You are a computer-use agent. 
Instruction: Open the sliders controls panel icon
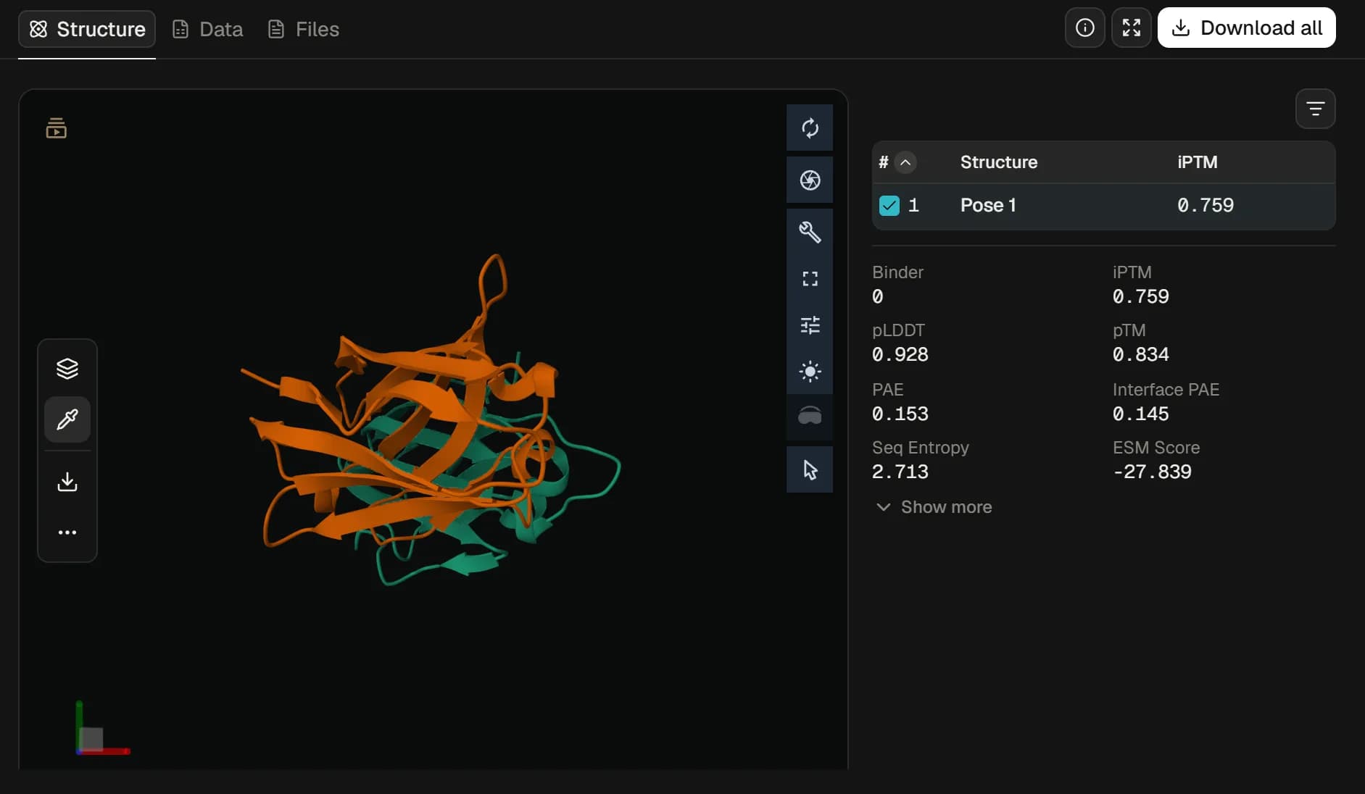click(x=810, y=325)
